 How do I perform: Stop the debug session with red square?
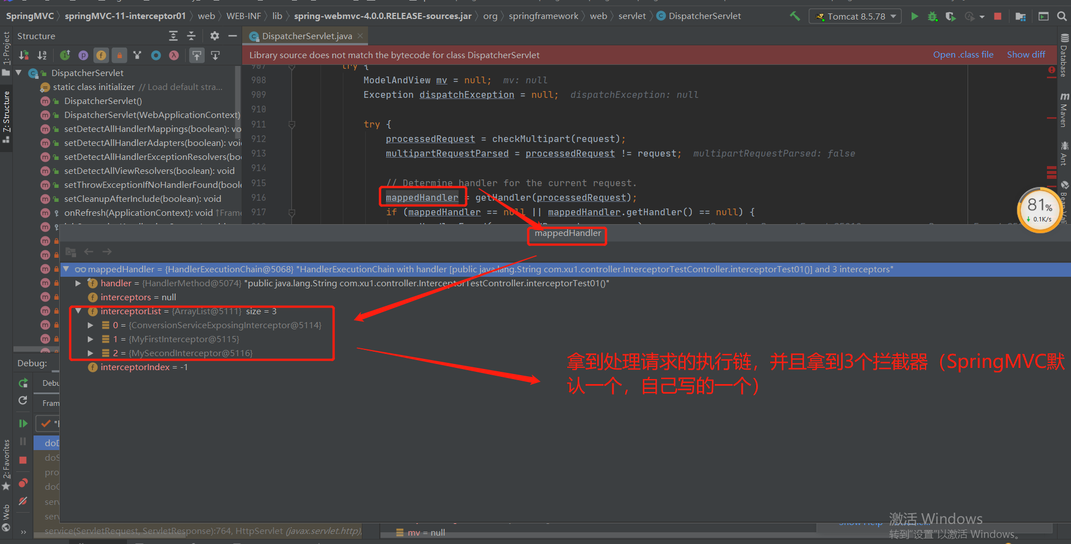23,460
